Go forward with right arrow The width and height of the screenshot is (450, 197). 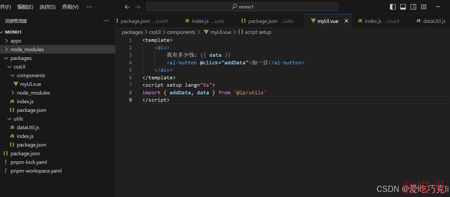tap(138, 7)
